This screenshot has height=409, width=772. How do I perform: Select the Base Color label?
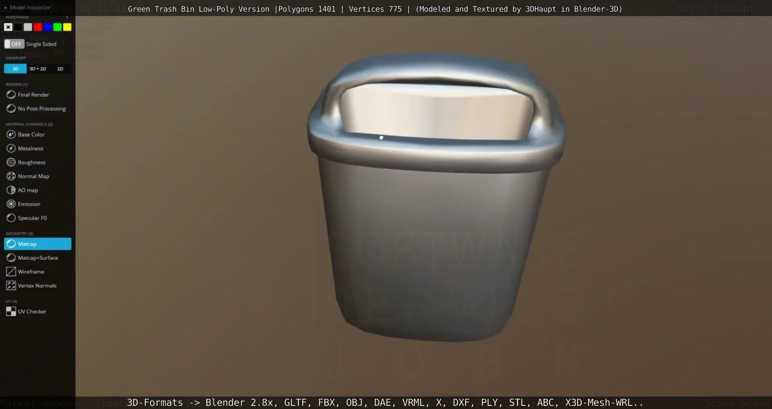[x=31, y=134]
